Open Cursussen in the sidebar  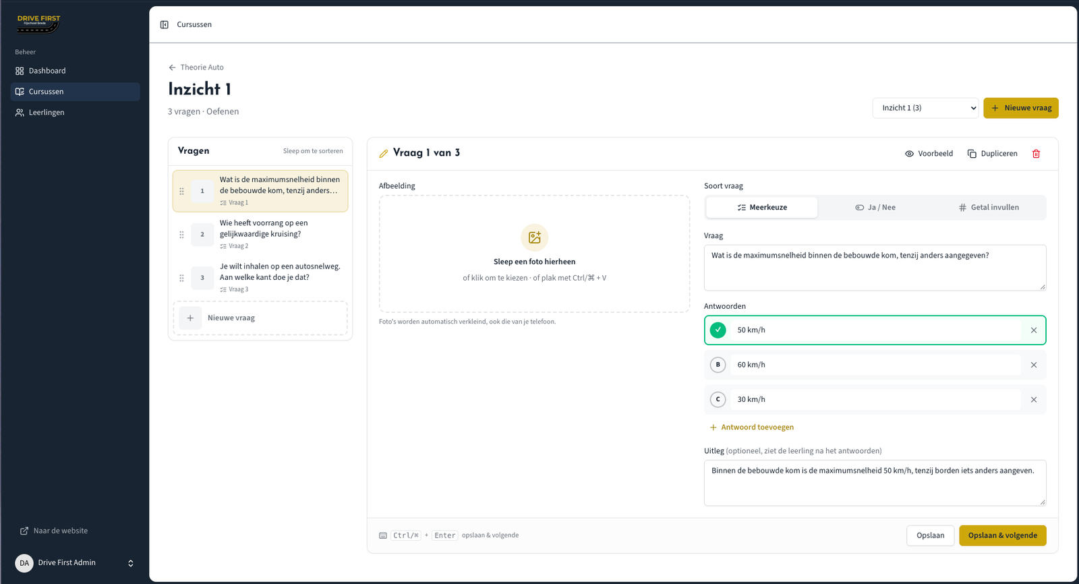tap(75, 92)
